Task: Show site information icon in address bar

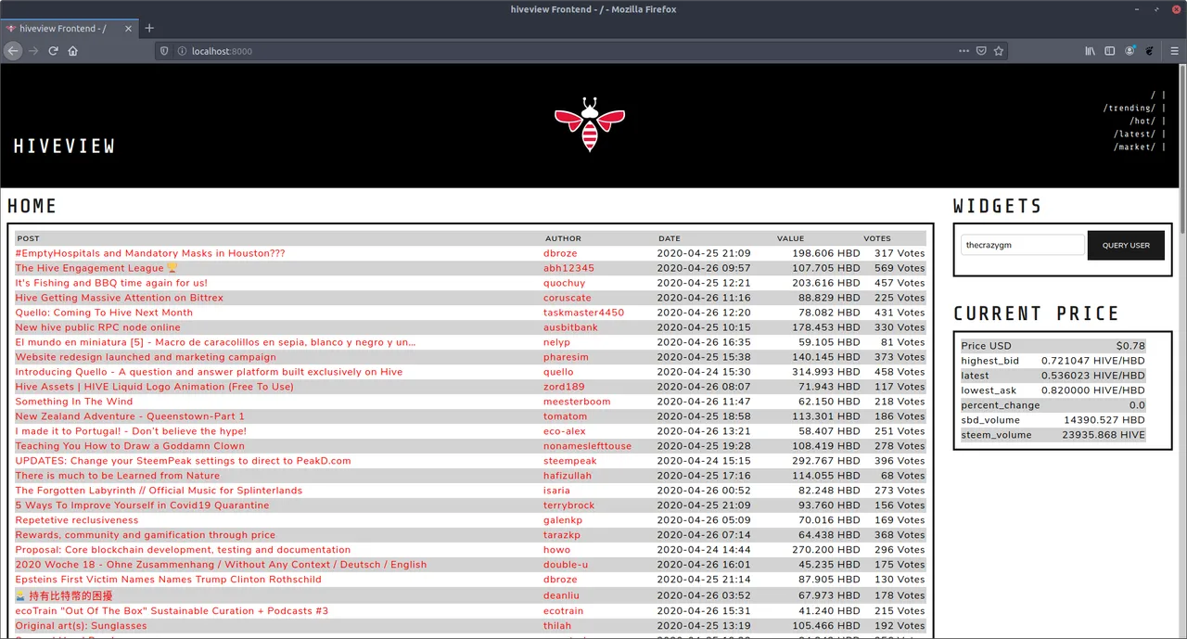Action: click(x=182, y=51)
